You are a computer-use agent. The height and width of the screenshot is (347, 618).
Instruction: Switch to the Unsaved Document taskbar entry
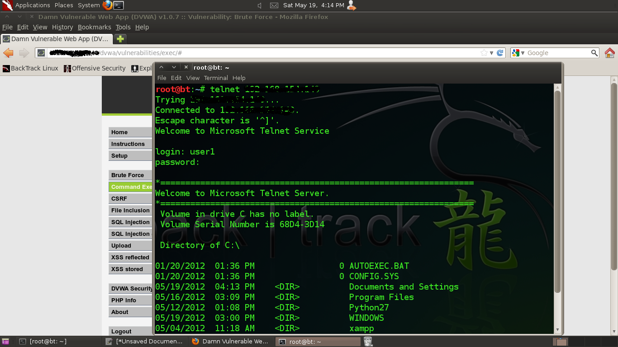(x=144, y=342)
